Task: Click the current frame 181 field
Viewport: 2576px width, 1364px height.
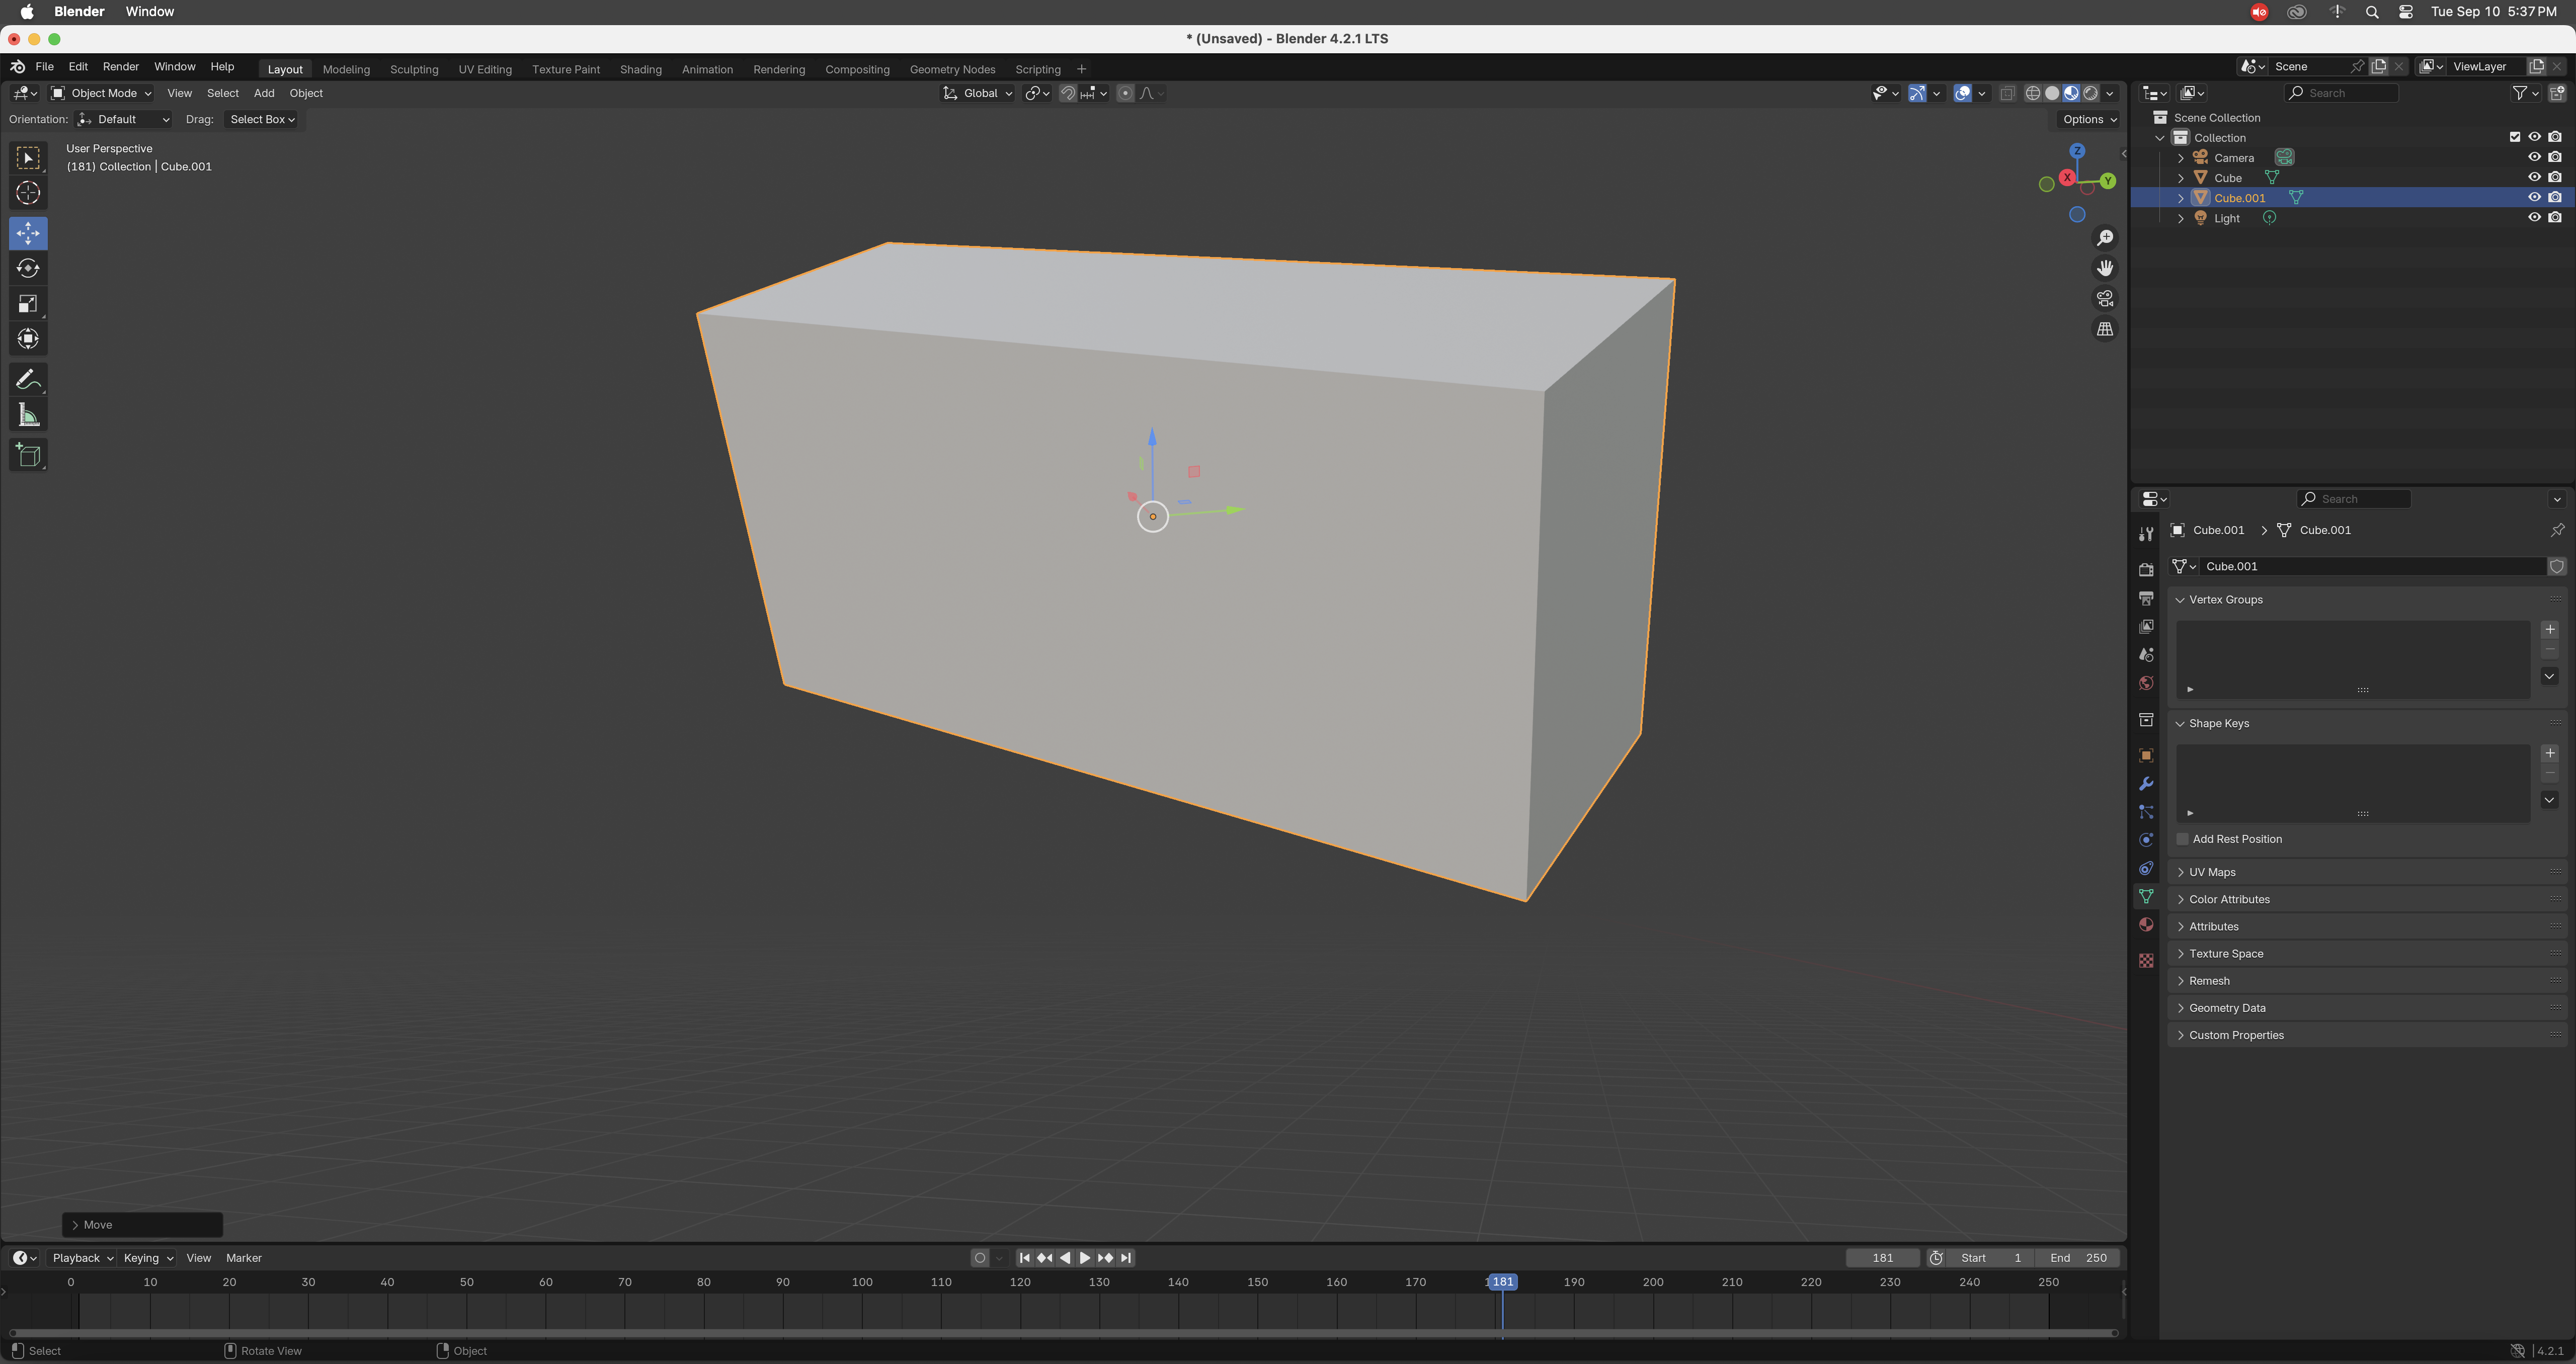Action: (1882, 1258)
